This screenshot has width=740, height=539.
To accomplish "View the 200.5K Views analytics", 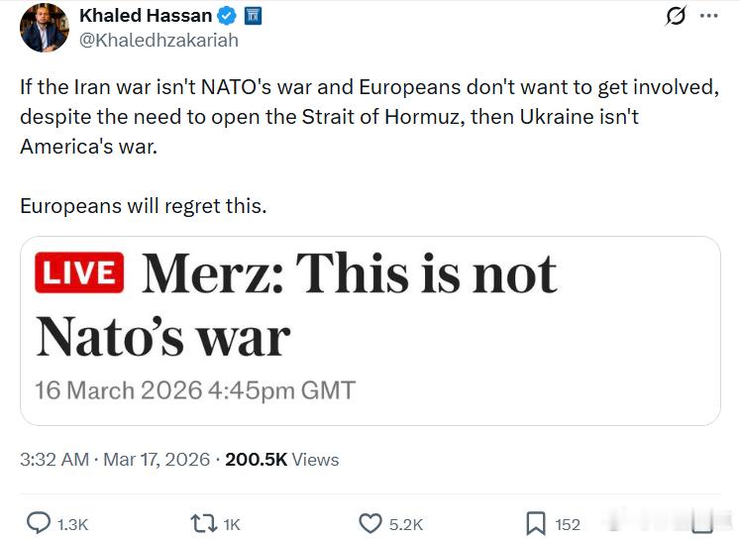I will [x=282, y=460].
